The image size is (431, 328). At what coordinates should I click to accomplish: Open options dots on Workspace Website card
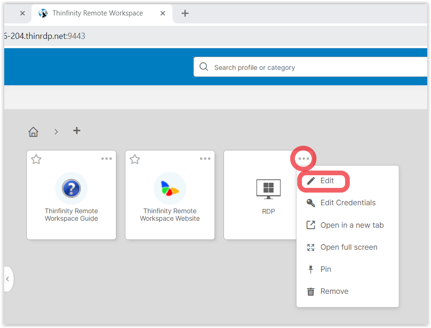click(x=205, y=158)
